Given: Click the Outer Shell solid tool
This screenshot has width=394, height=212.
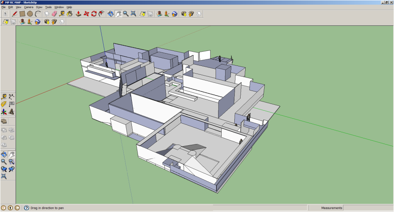Looking at the screenshot, I should pyautogui.click(x=4, y=121).
